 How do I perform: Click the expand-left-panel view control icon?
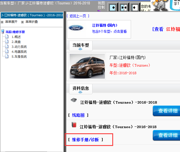(x=113, y=7)
